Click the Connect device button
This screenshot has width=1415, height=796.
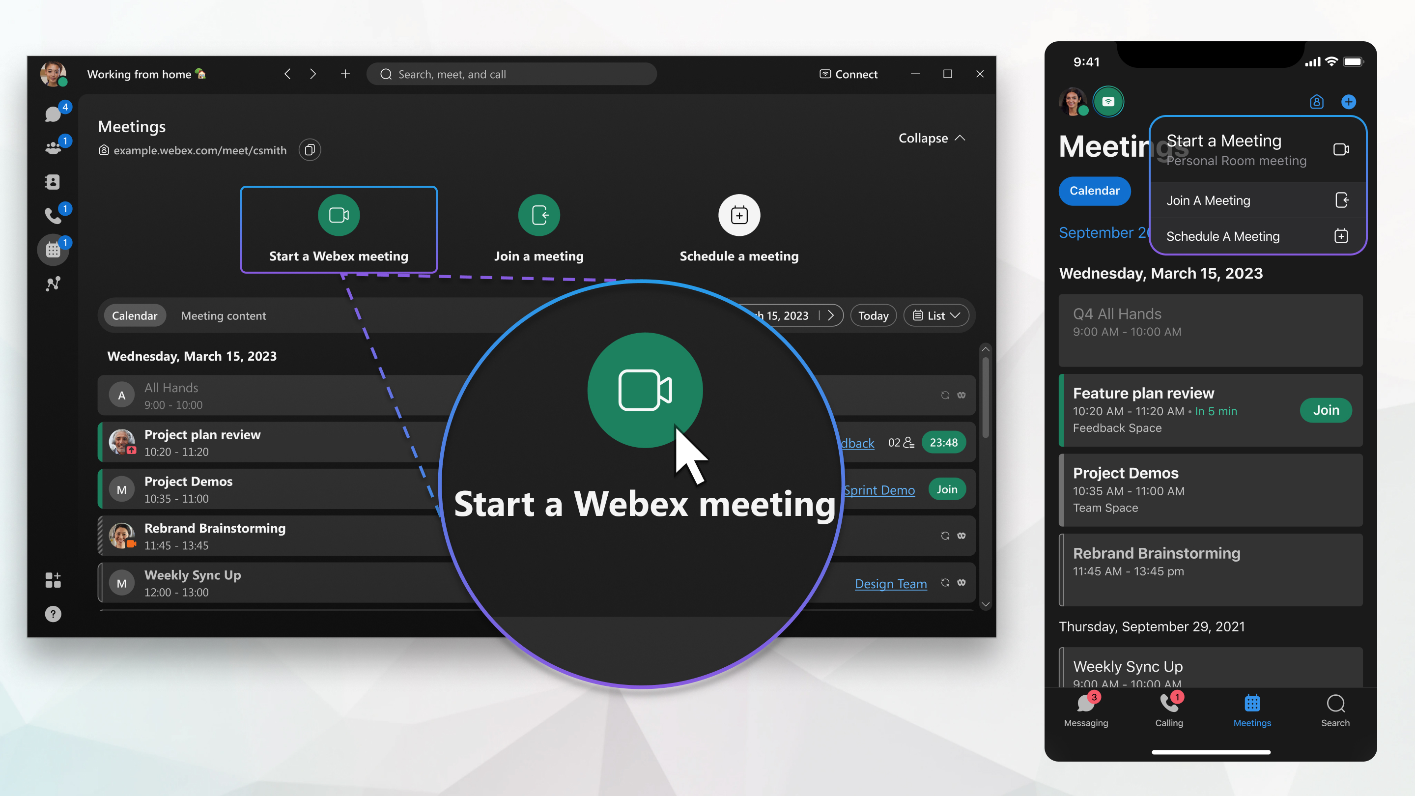pyautogui.click(x=848, y=73)
